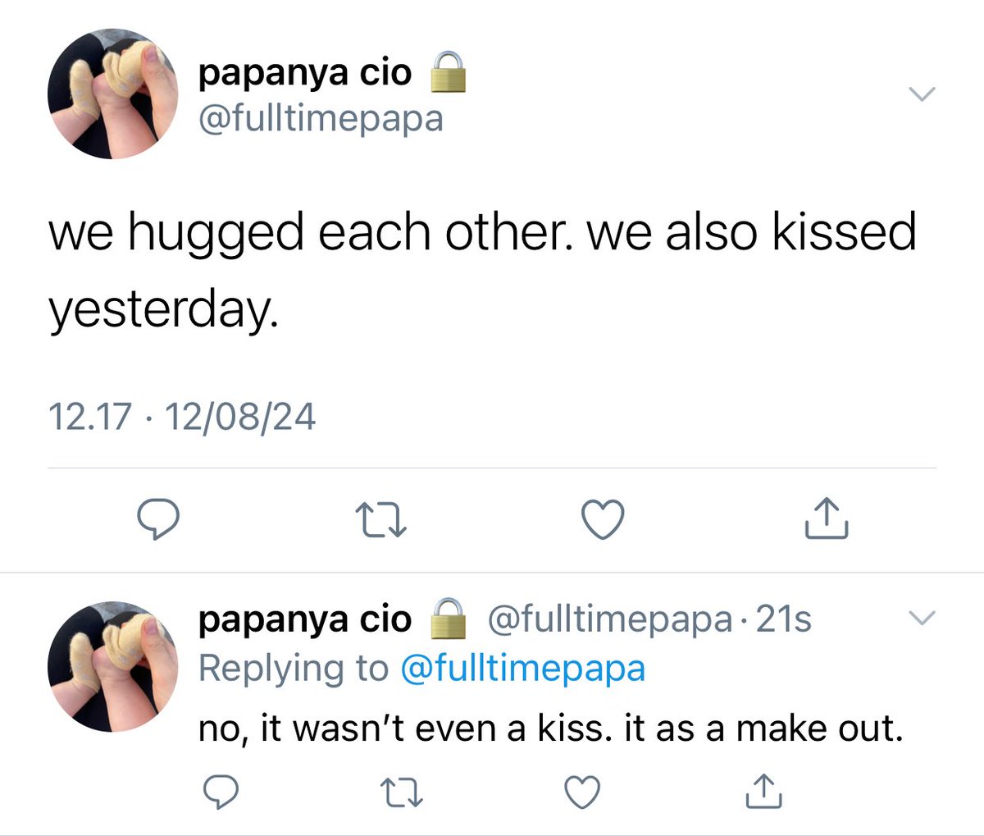The image size is (984, 836).
Task: Open the @fulltimepapa handle under the main author name
Action: (321, 120)
